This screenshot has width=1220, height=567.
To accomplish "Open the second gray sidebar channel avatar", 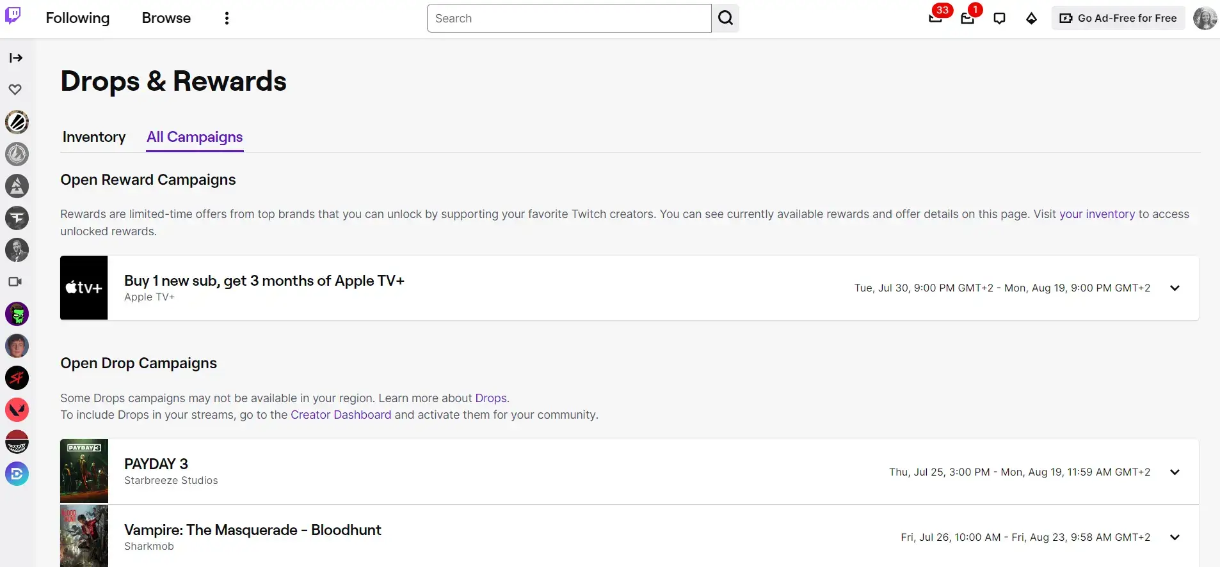I will (17, 154).
